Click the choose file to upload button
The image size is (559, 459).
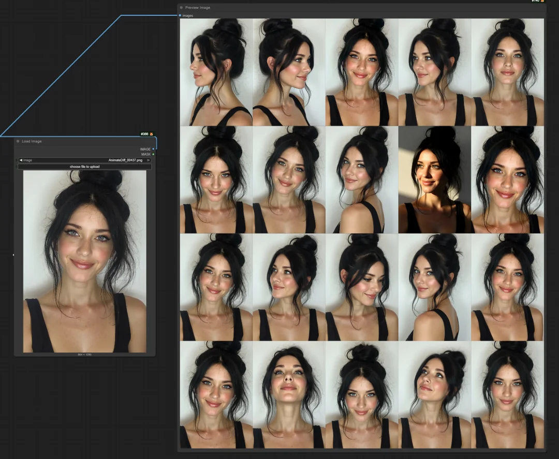click(x=84, y=167)
